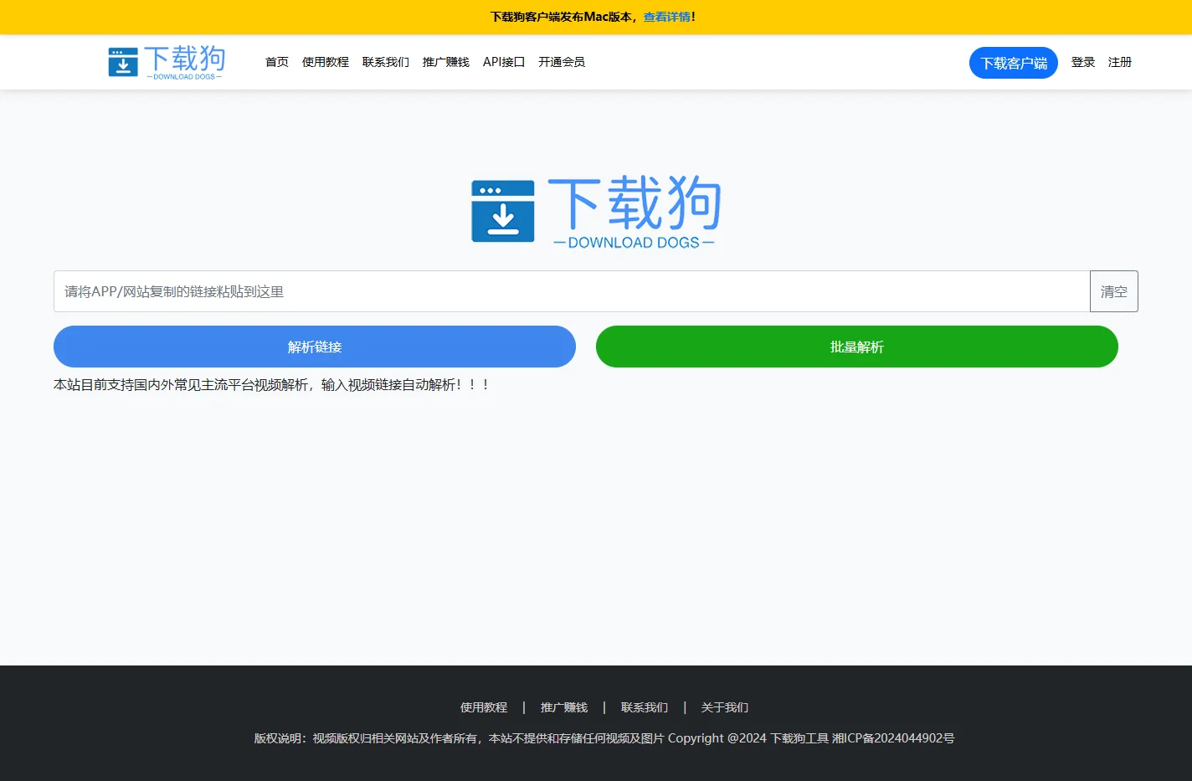Open 关于我们 link in the footer
The image size is (1192, 781).
coord(725,707)
